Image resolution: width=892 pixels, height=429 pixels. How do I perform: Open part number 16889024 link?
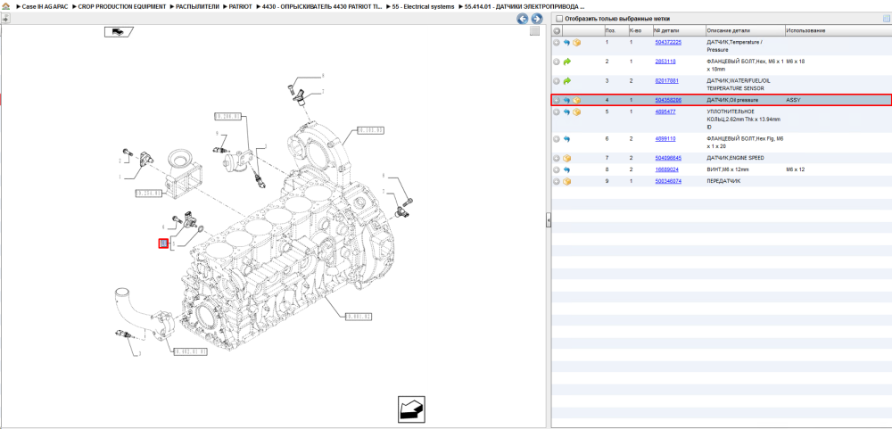666,169
